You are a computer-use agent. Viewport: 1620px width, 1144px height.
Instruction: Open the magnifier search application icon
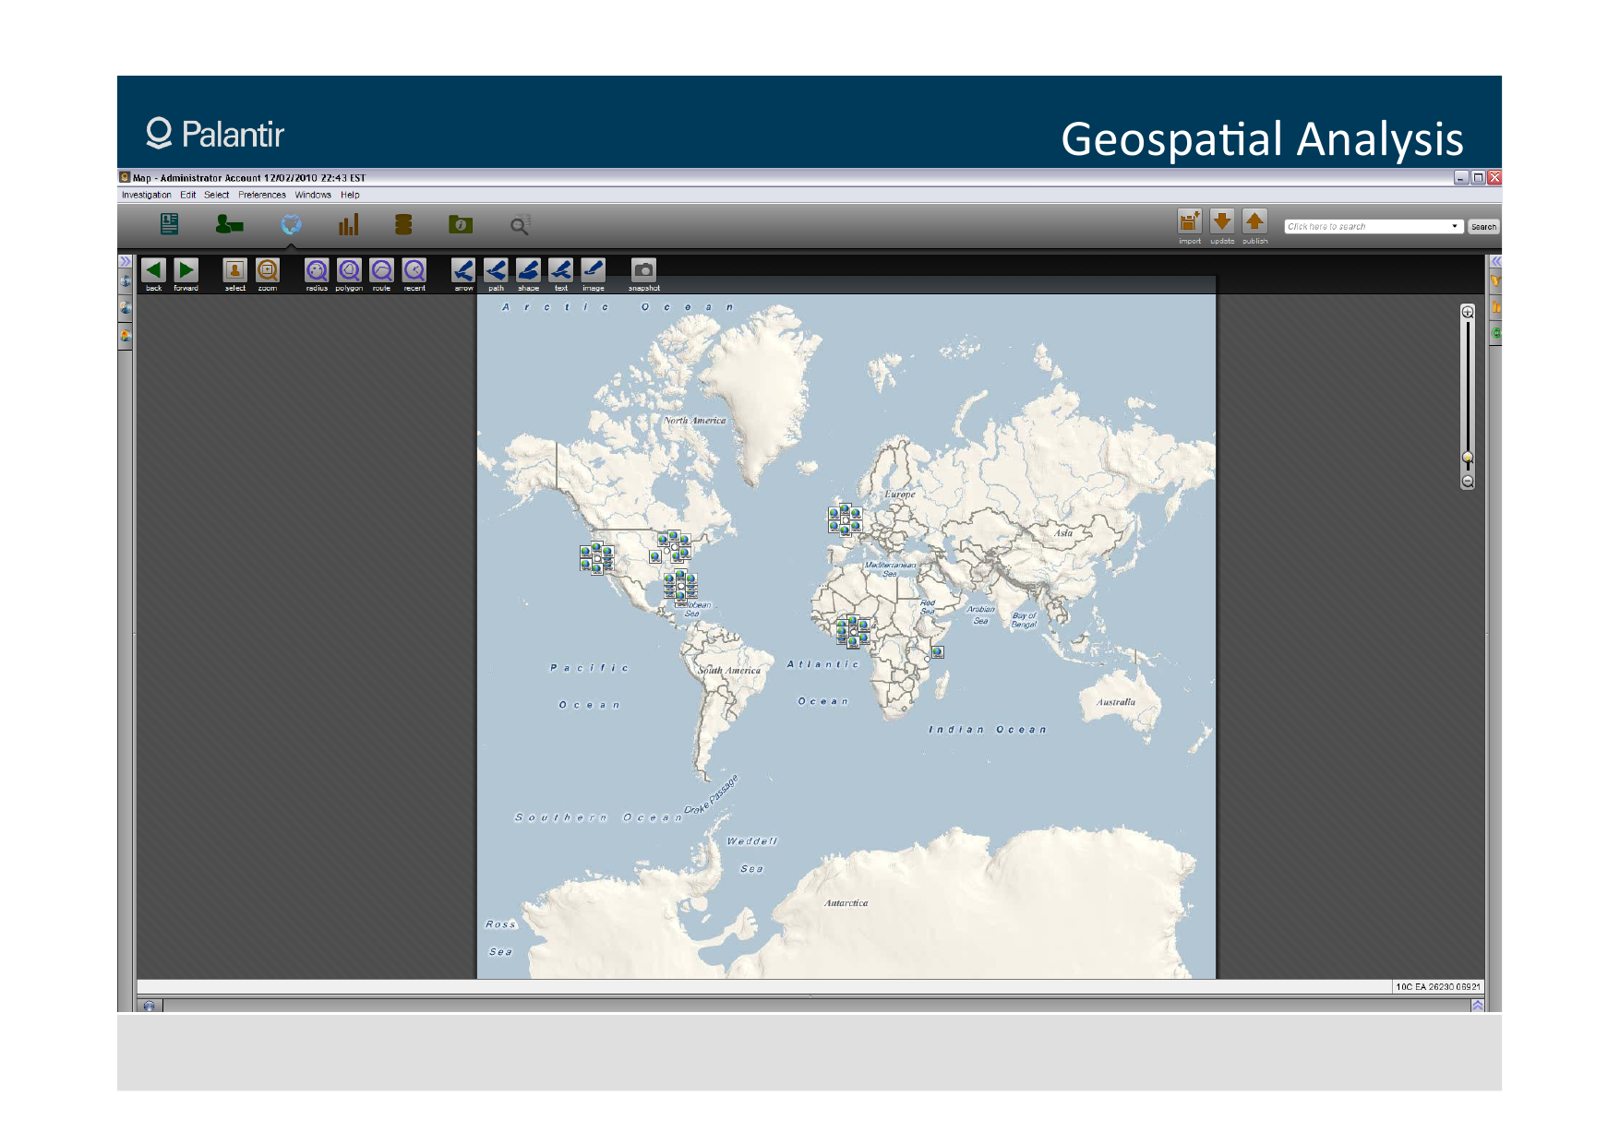coord(521,225)
